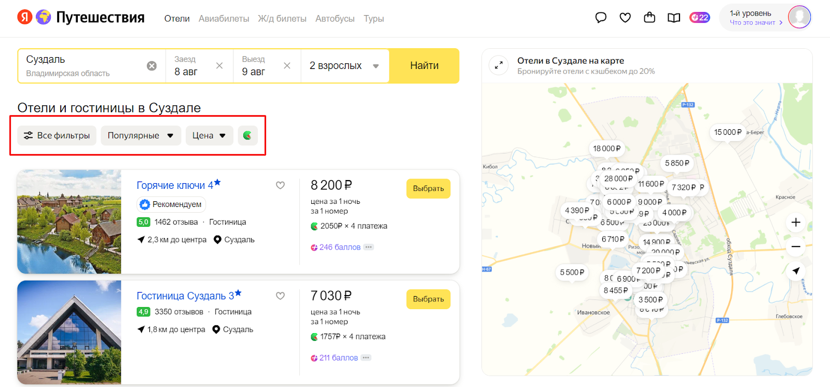830x387 pixels.
Task: Open points details next to 211 баллов
Action: coord(366,357)
